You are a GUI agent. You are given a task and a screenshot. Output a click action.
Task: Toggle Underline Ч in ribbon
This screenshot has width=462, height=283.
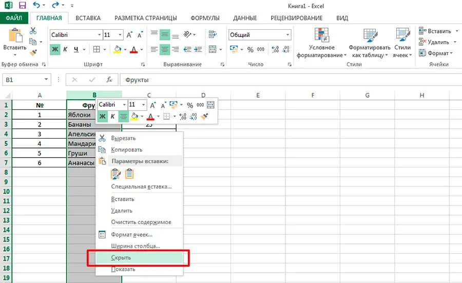76,49
